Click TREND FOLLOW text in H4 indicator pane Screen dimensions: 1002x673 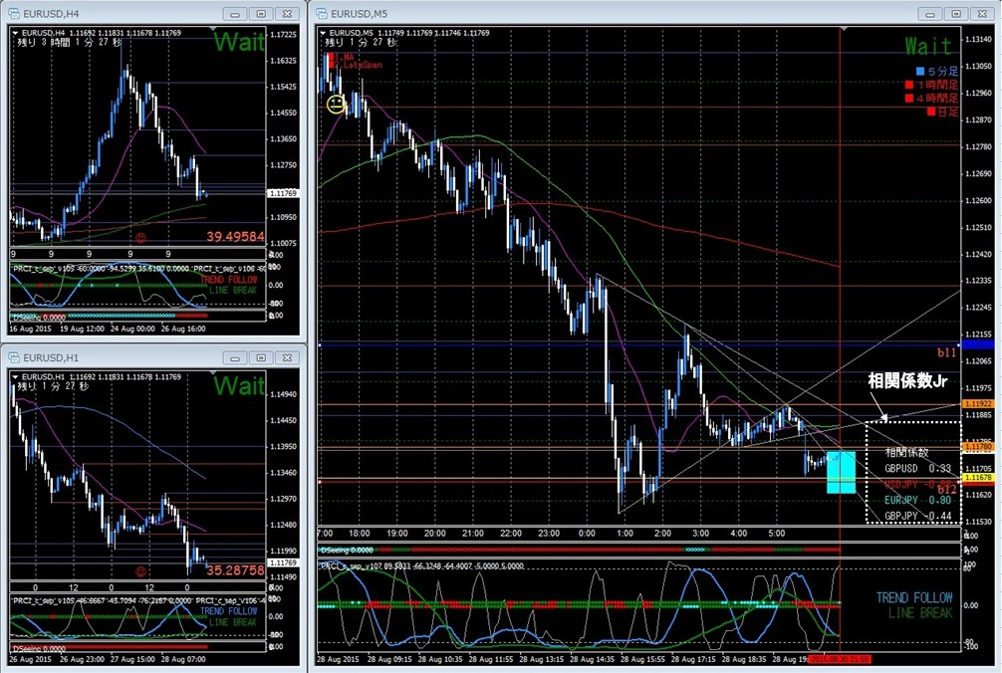(228, 280)
